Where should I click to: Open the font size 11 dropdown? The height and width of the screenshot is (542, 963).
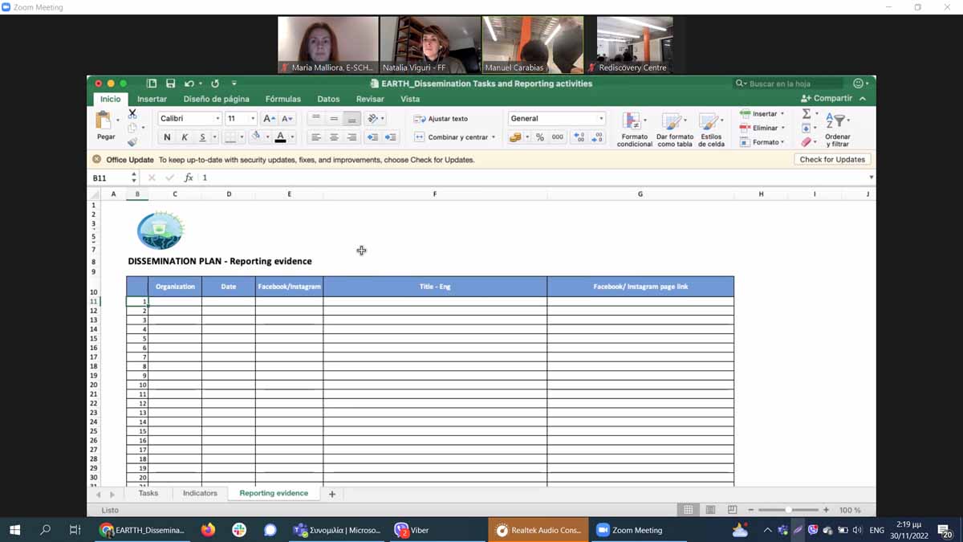(x=253, y=119)
